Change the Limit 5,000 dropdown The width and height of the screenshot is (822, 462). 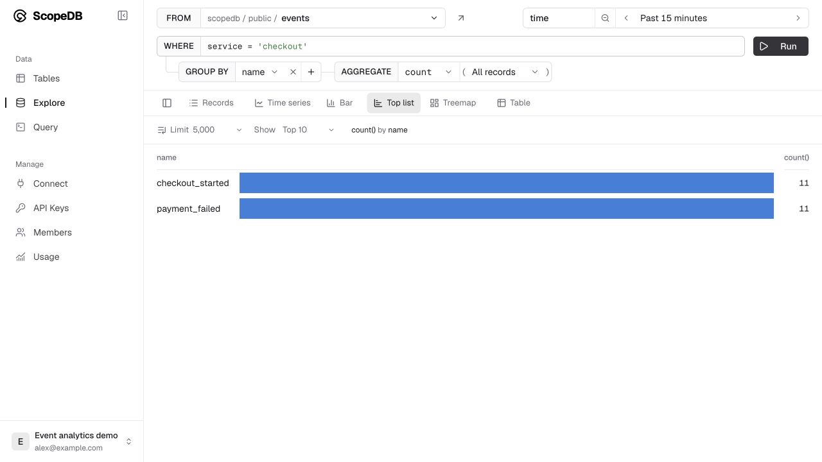coord(200,130)
